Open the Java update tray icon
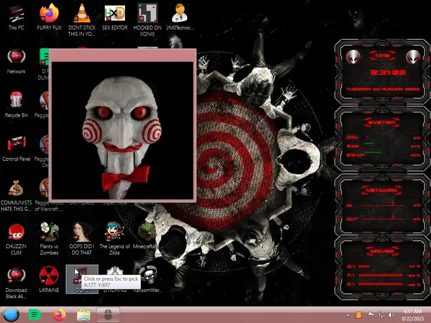This screenshot has height=323, width=431. point(359,315)
